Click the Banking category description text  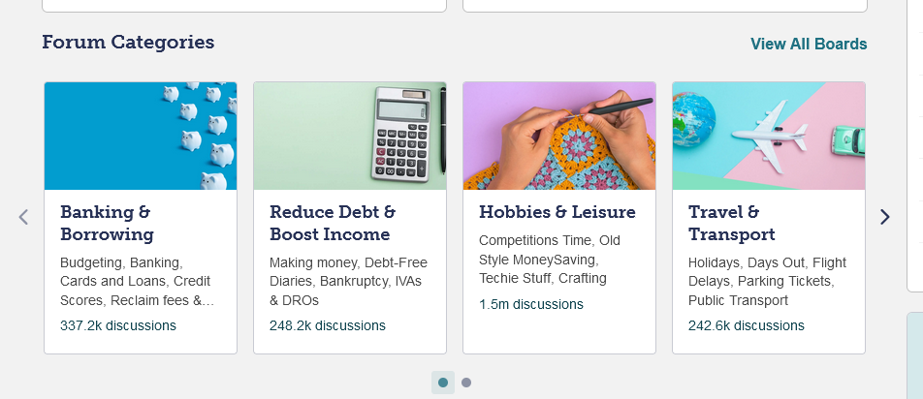(137, 282)
